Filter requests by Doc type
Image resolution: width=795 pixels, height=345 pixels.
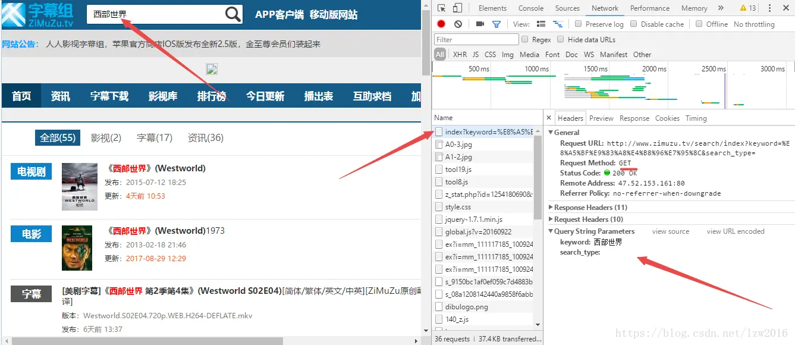coord(571,54)
